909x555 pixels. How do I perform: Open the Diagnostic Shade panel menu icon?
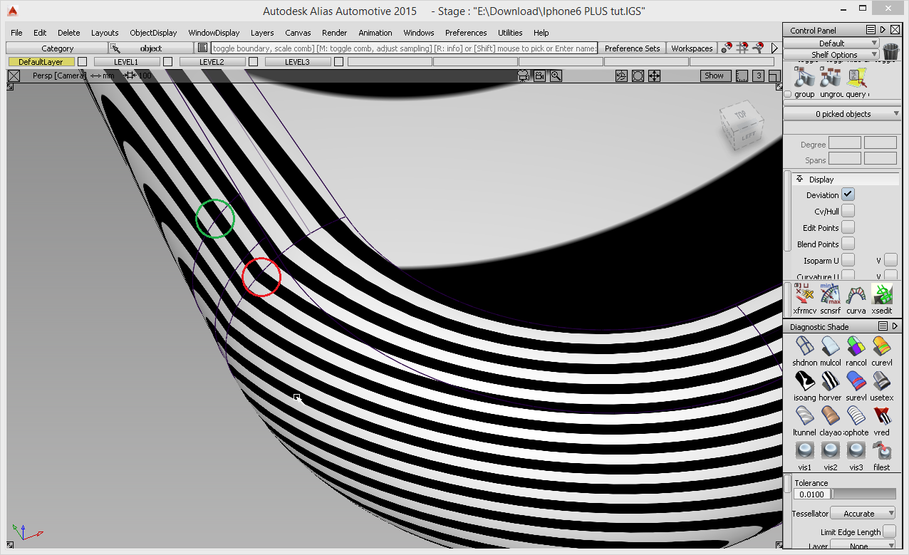(883, 326)
